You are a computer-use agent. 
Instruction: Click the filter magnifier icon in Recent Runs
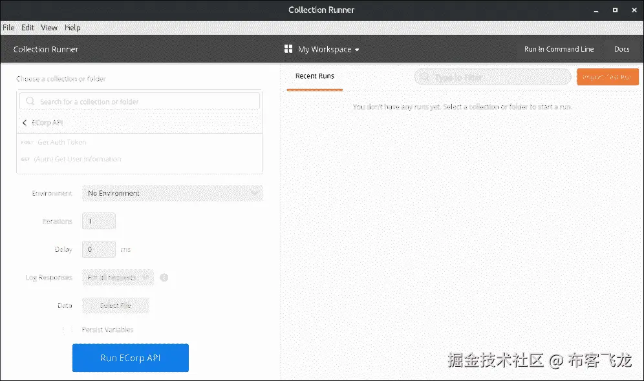coord(425,77)
